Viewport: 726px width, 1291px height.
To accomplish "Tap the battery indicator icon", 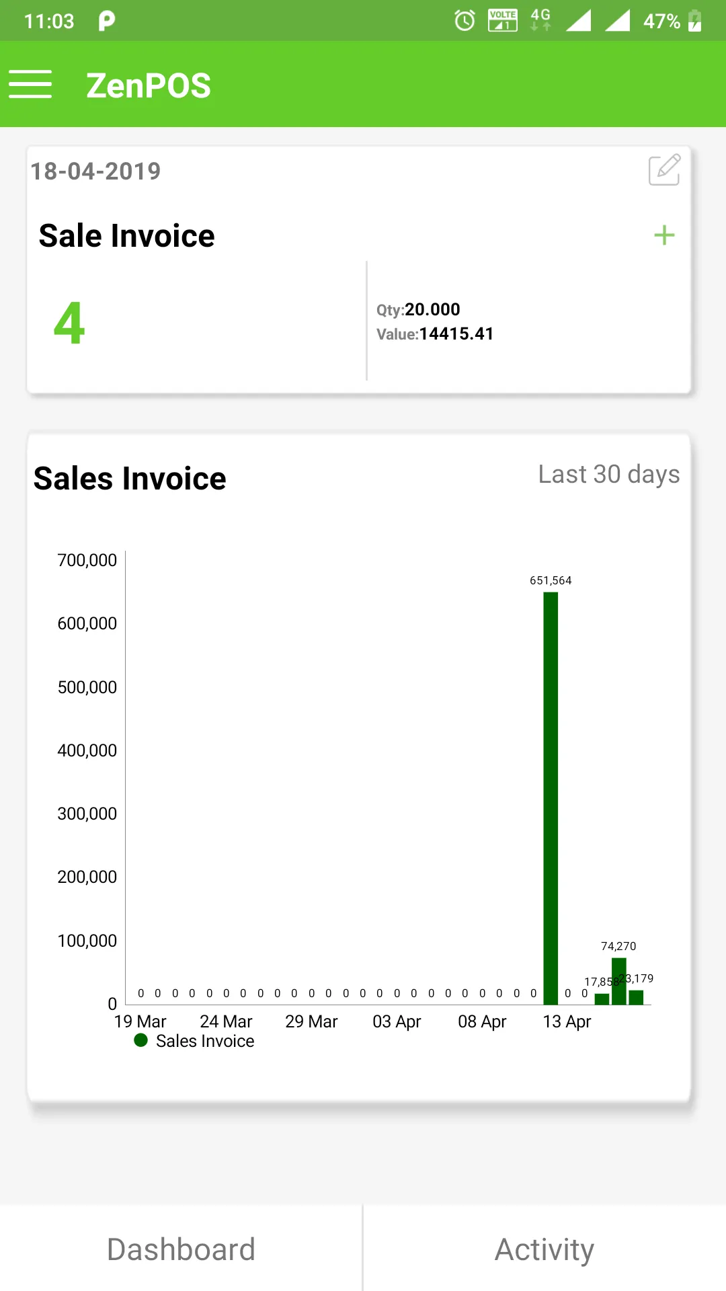I will click(695, 21).
